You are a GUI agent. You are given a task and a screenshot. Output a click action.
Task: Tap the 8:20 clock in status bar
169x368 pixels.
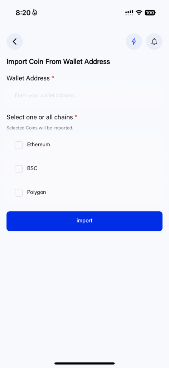click(x=23, y=13)
